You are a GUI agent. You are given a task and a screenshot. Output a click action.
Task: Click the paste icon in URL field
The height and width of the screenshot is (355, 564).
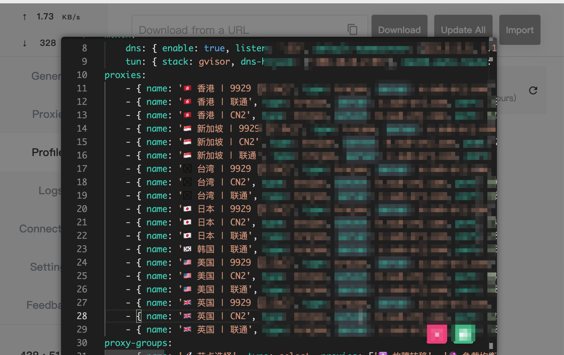point(352,30)
